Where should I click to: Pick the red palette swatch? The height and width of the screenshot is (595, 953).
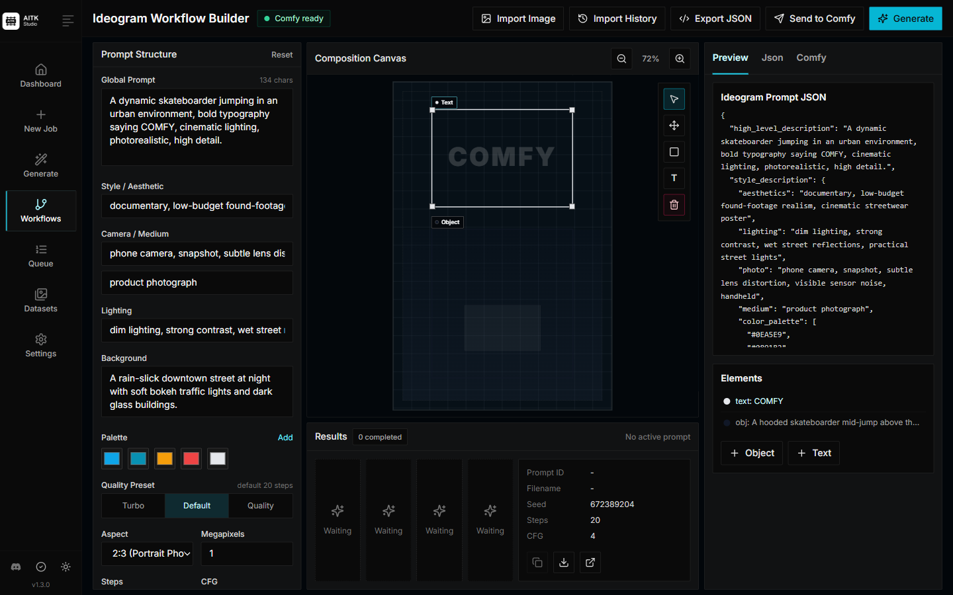191,458
